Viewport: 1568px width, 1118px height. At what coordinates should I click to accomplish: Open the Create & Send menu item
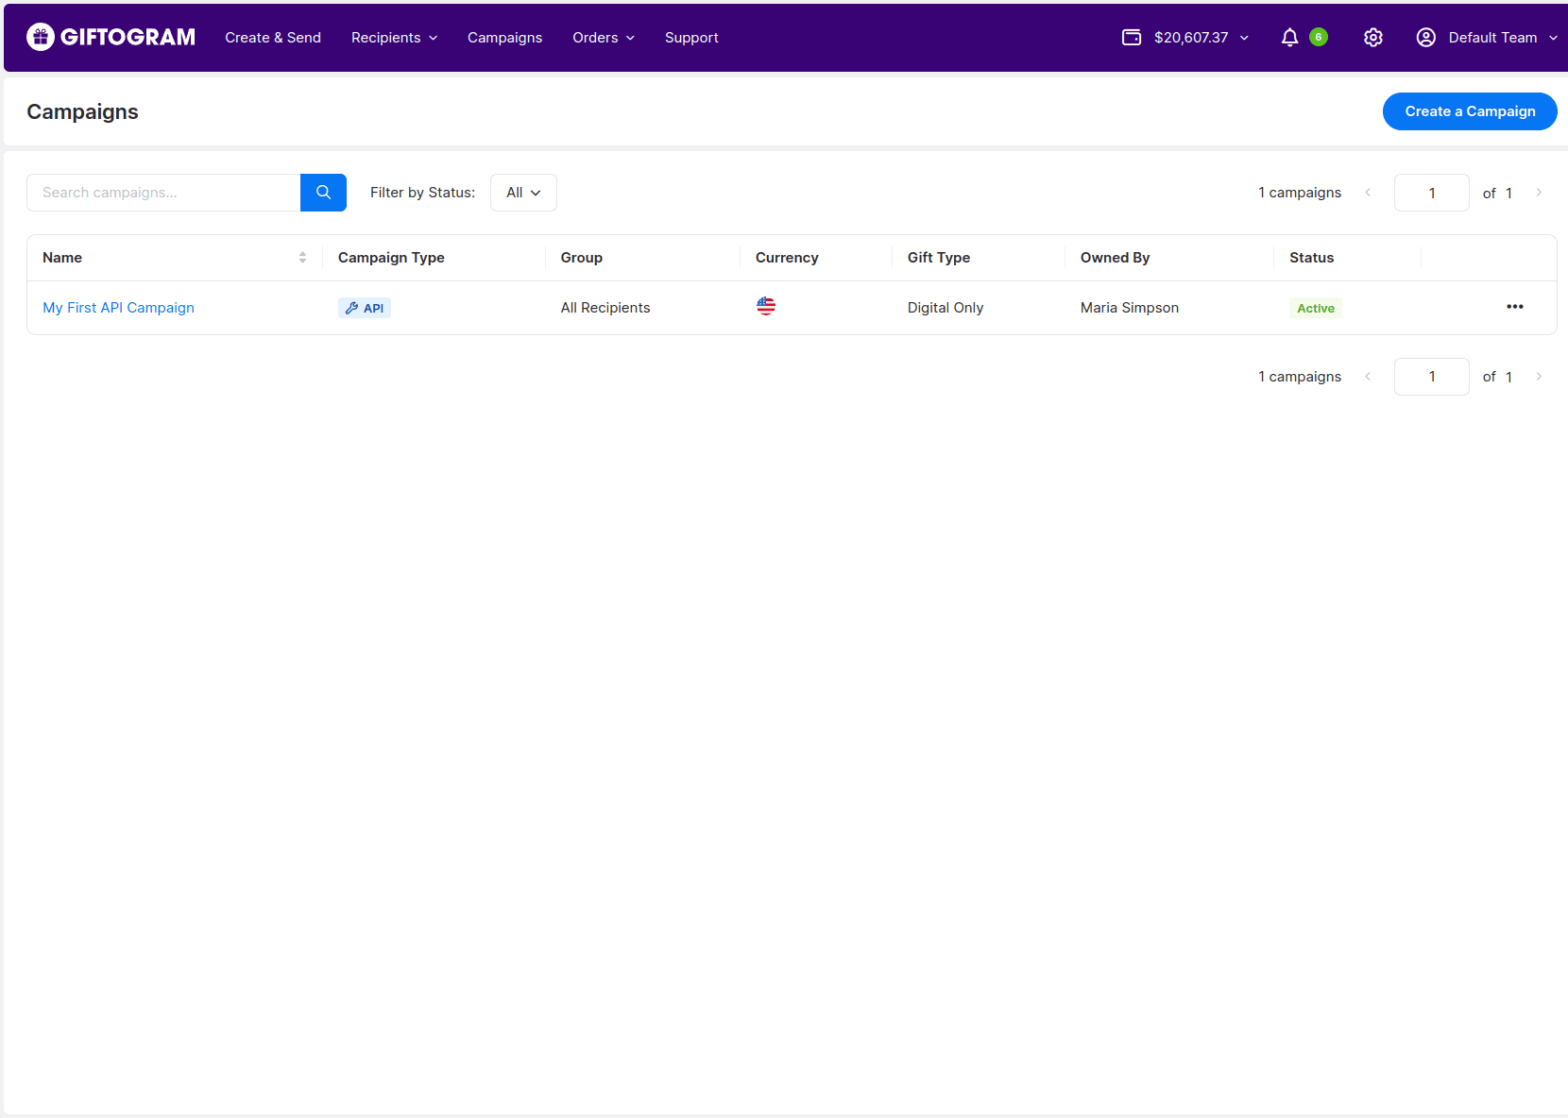(x=273, y=38)
